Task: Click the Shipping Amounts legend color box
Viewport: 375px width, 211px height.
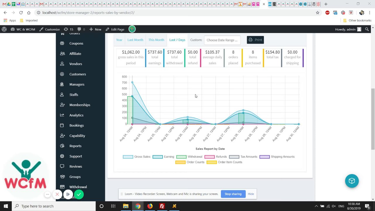Action: point(265,157)
